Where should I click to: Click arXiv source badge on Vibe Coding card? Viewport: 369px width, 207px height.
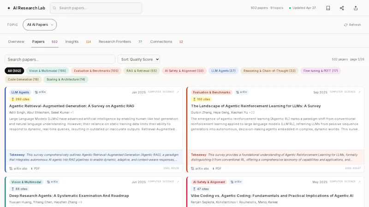pyautogui.click(x=236, y=182)
